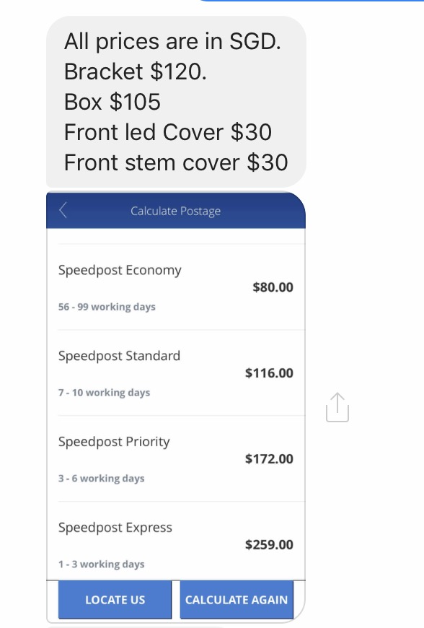Image resolution: width=424 pixels, height=628 pixels.
Task: Select the Speedpost Standard option
Action: coord(176,373)
